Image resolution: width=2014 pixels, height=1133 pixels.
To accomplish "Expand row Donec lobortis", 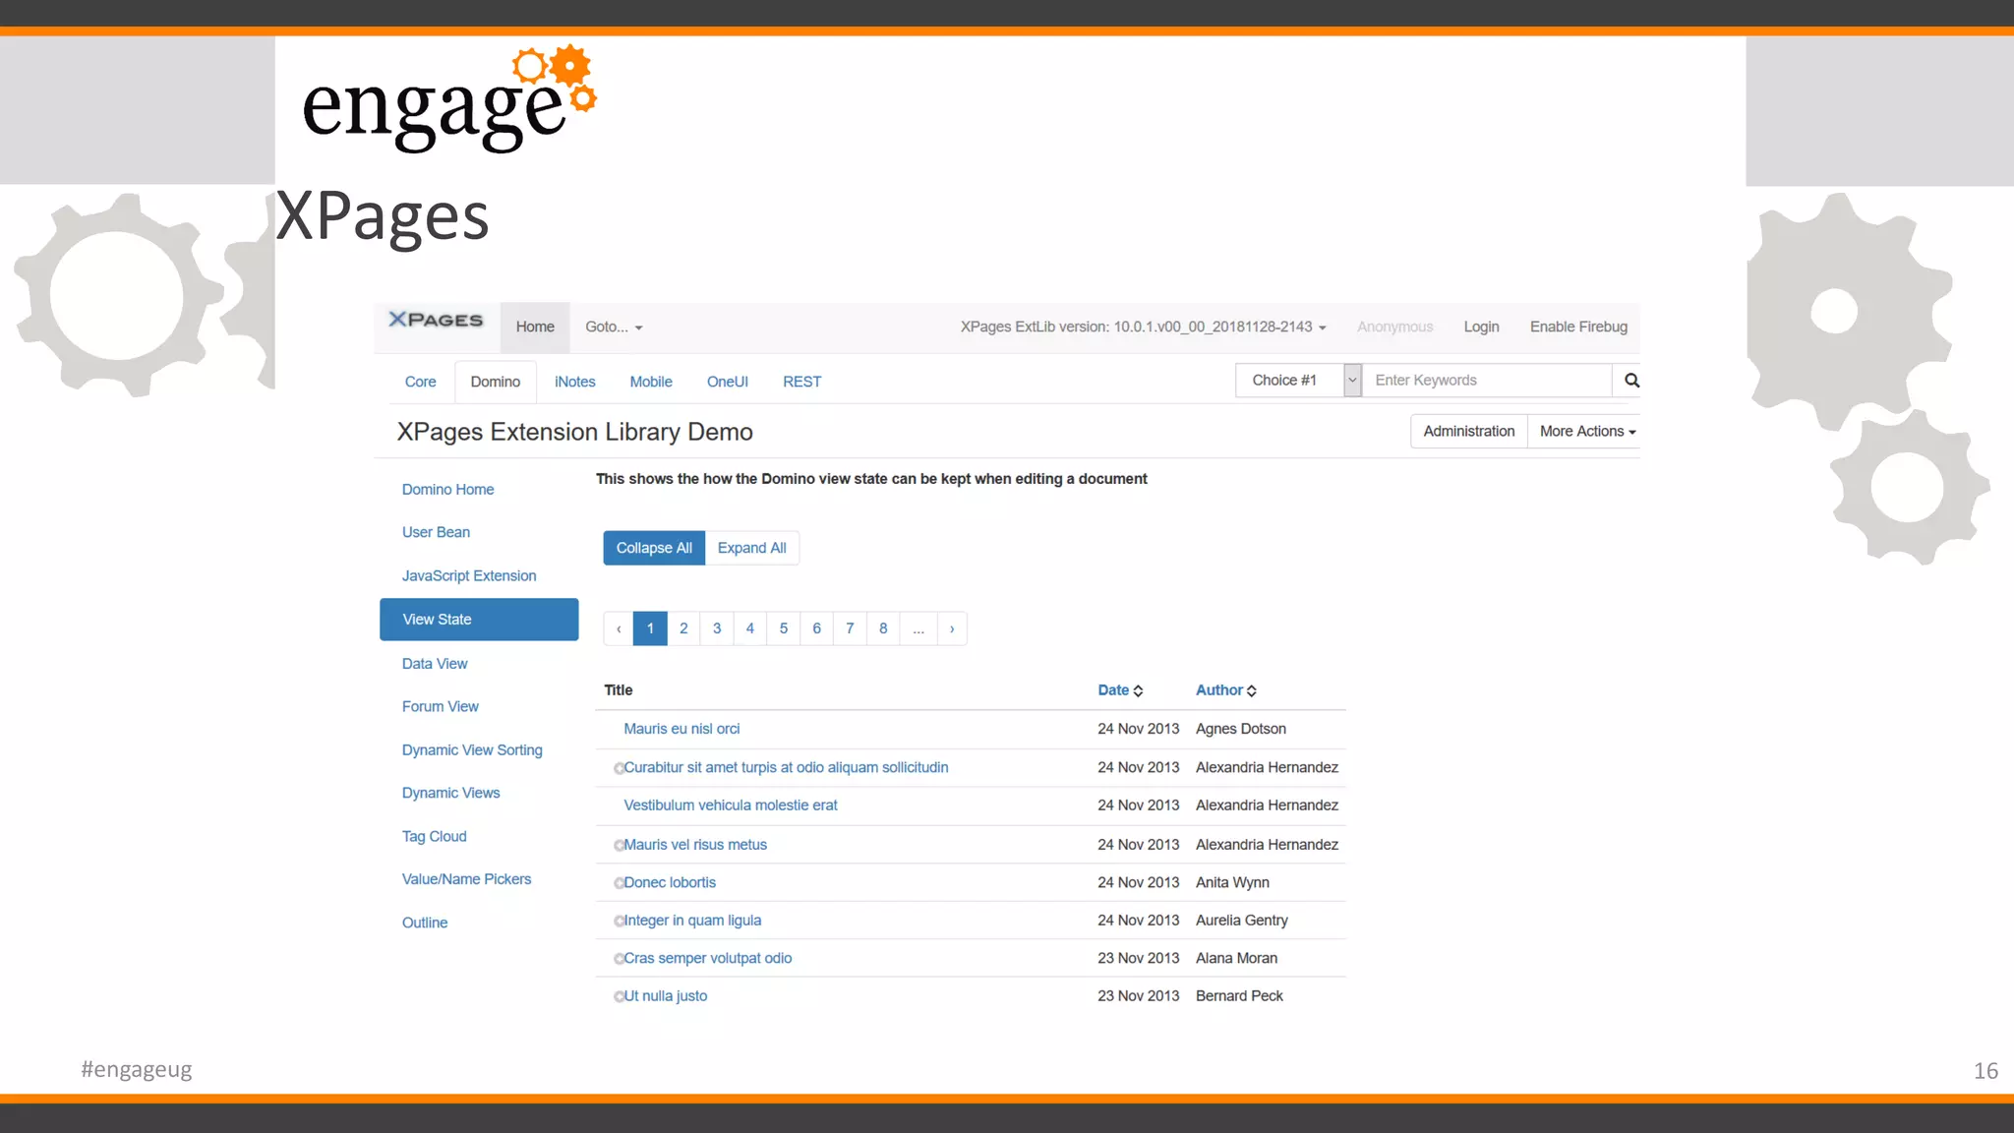I will pyautogui.click(x=619, y=883).
